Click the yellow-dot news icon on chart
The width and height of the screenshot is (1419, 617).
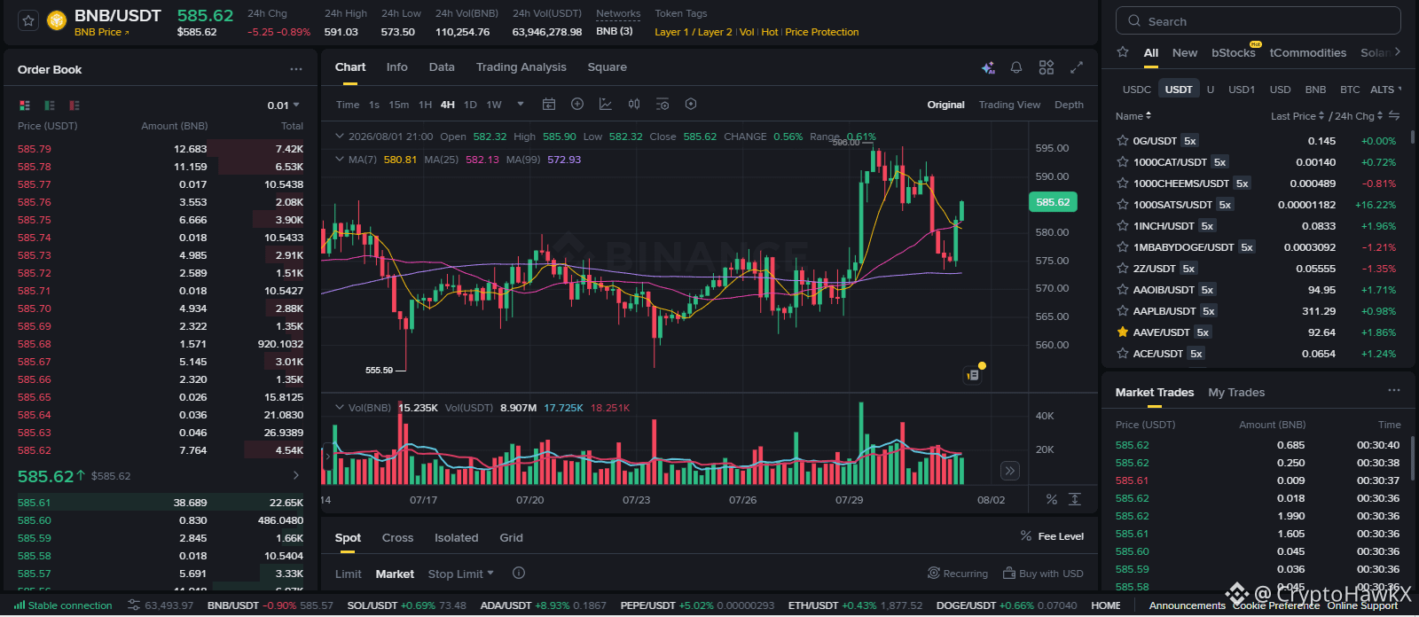pos(974,374)
